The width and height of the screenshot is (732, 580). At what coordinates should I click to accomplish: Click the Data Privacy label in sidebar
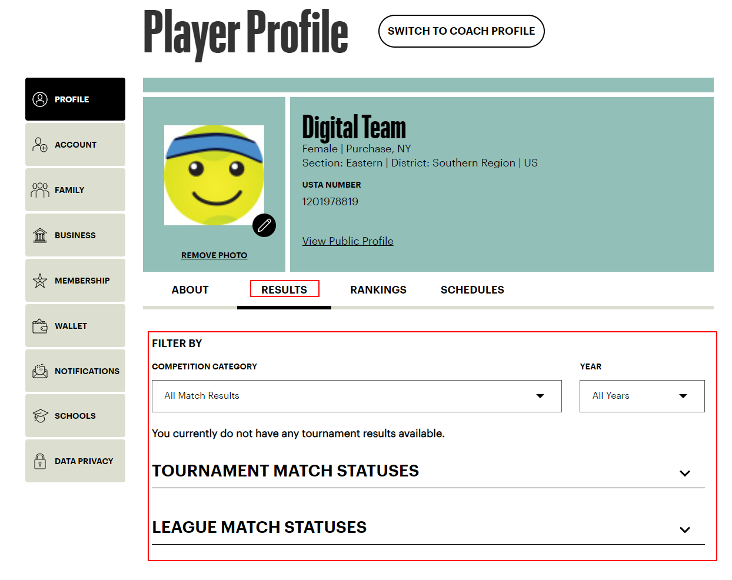tap(84, 461)
